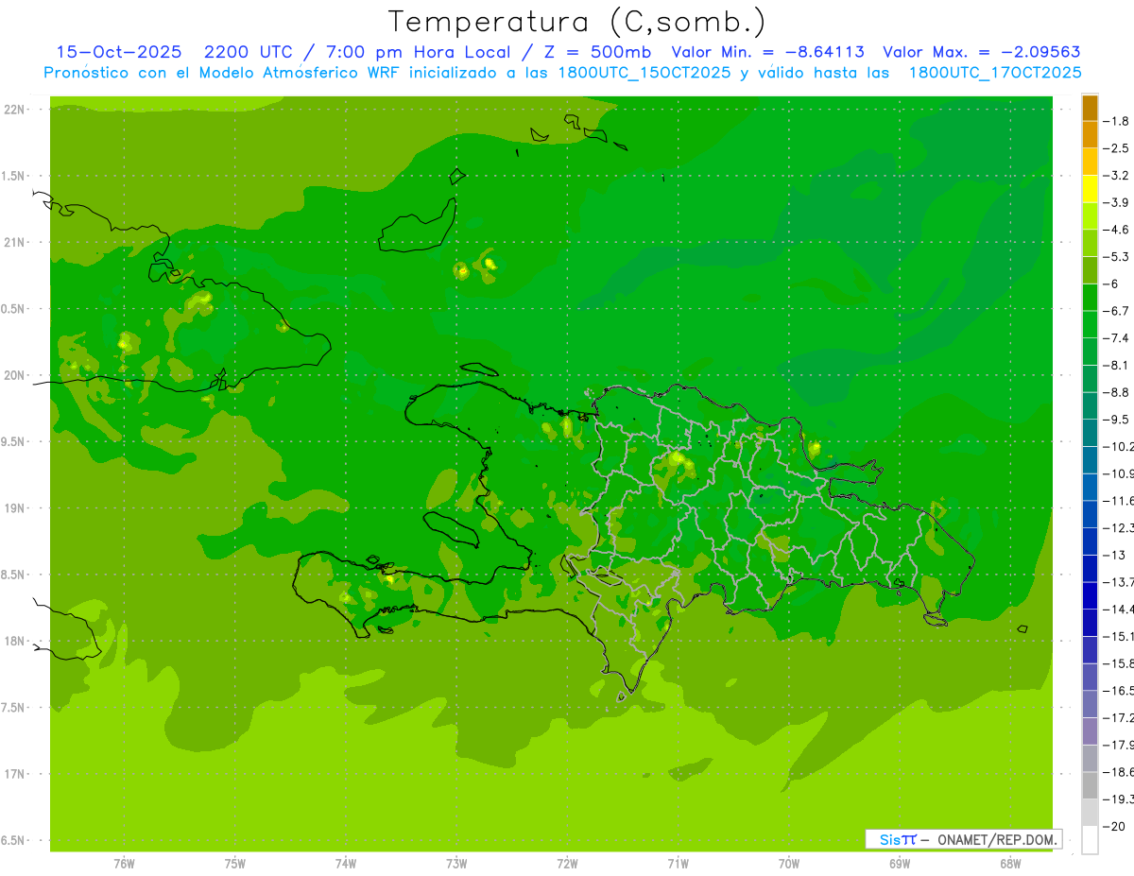
Task: Pick the dark orange swatch atop the legend
Action: [x=1090, y=108]
